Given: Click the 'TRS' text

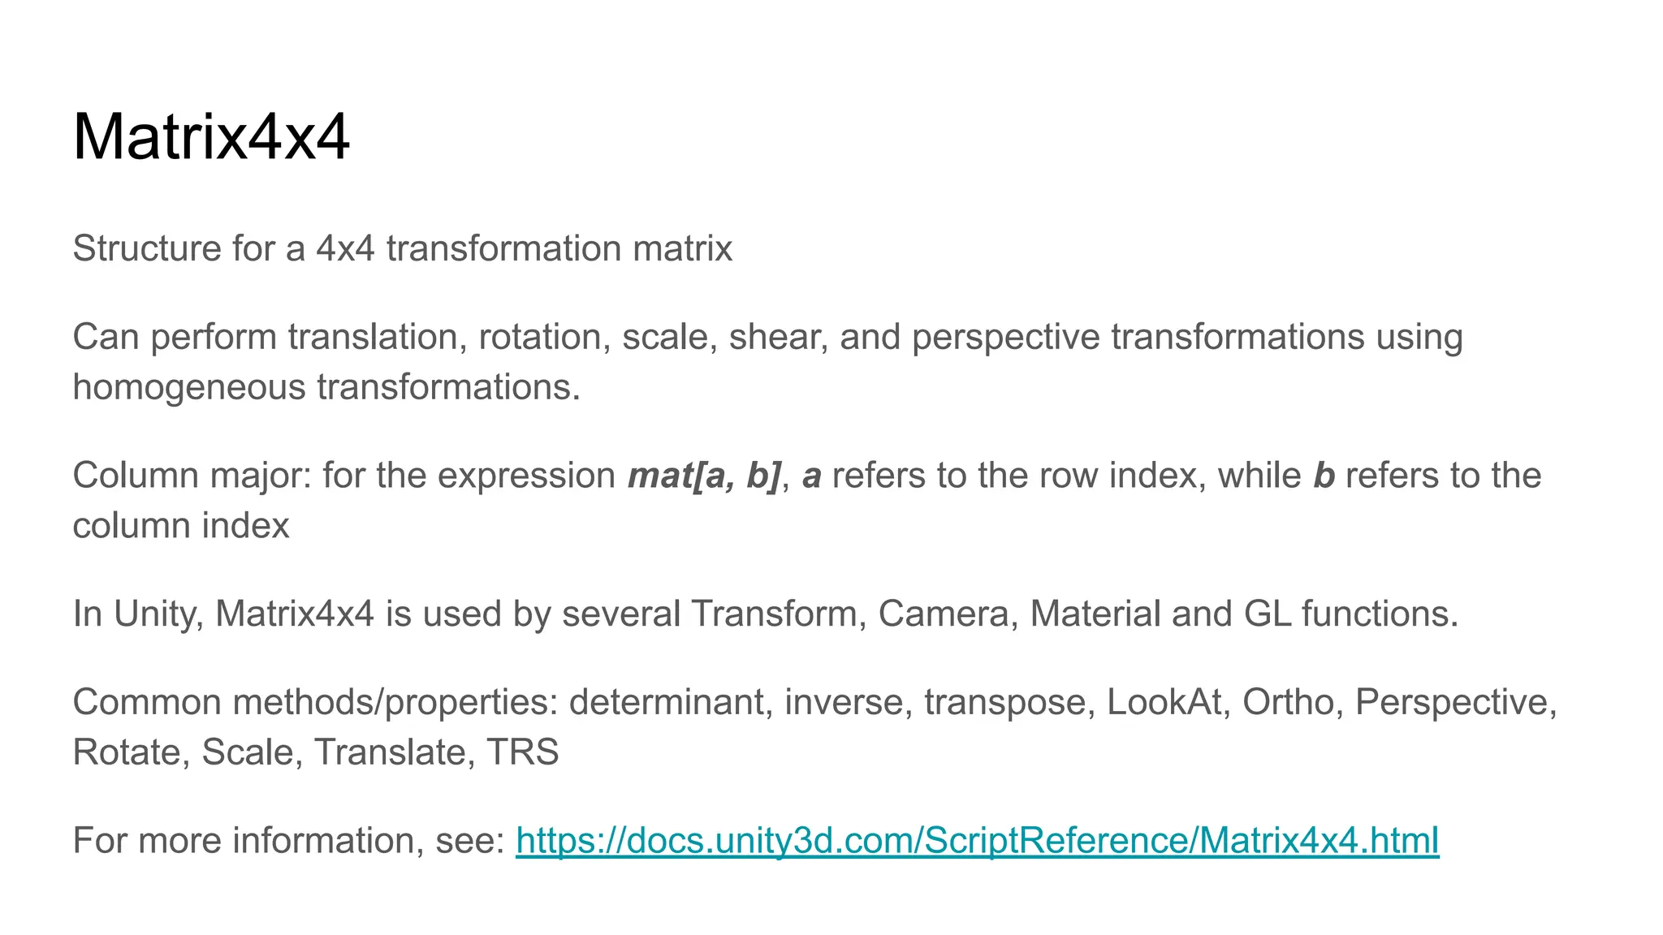Looking at the screenshot, I should point(522,752).
